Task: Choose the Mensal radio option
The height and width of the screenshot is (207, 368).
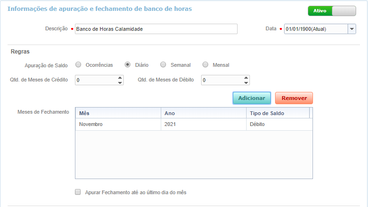Action: (205, 65)
